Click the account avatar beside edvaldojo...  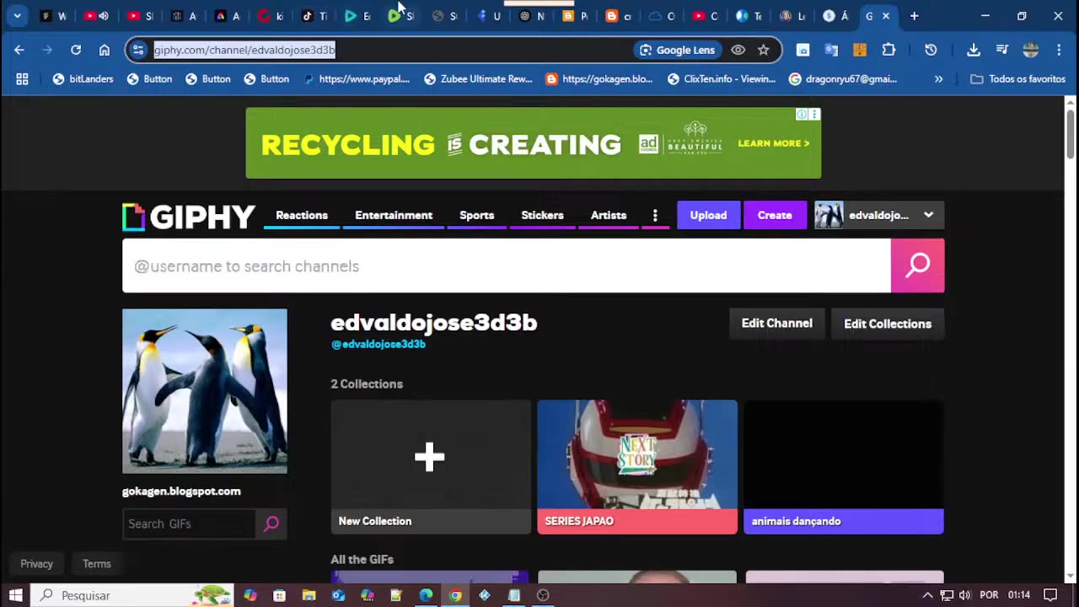click(x=829, y=215)
